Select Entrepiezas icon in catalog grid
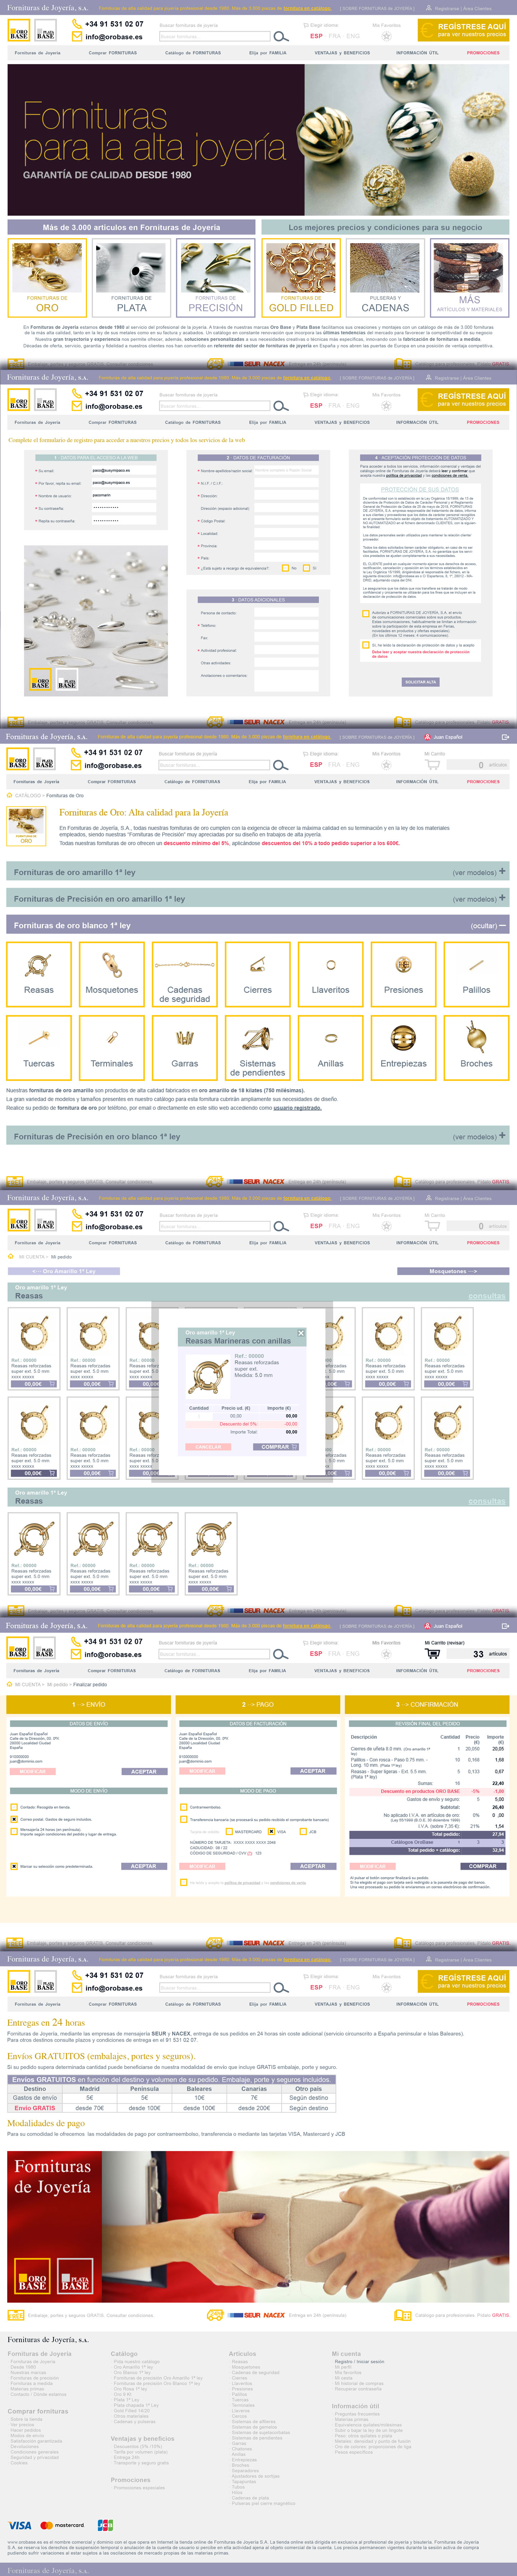Viewport: 517px width, 2576px height. [x=404, y=1047]
